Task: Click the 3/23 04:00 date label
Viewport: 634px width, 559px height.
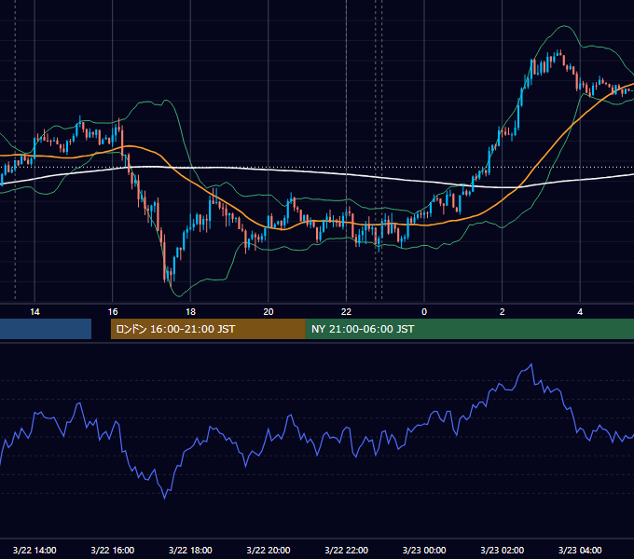Action: coord(580,550)
